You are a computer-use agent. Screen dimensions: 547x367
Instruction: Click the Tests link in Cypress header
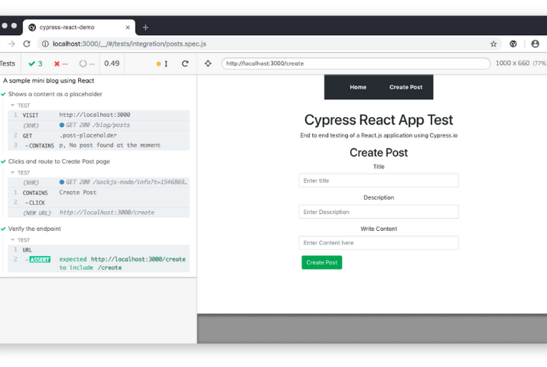point(8,63)
